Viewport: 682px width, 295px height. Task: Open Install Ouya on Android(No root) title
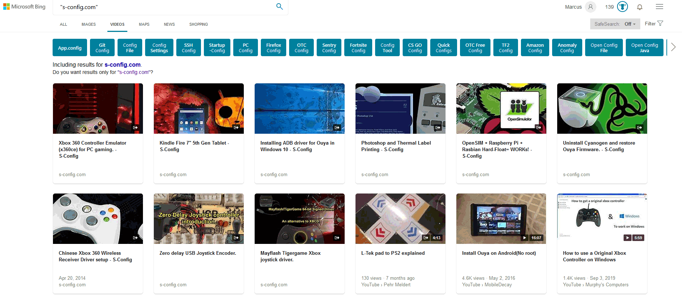499,253
